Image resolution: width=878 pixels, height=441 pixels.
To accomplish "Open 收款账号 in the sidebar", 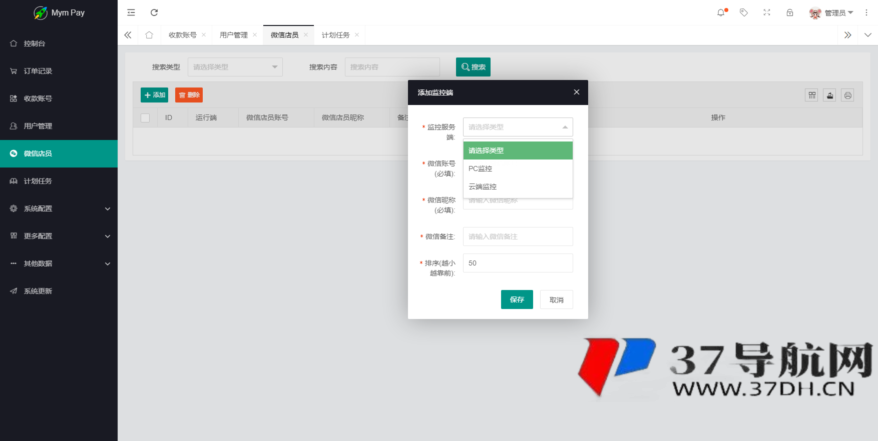I will pyautogui.click(x=59, y=98).
